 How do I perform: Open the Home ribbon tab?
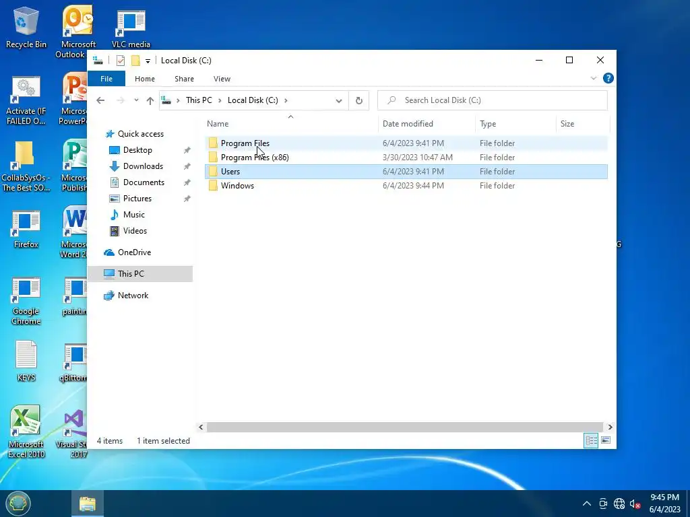tap(145, 79)
